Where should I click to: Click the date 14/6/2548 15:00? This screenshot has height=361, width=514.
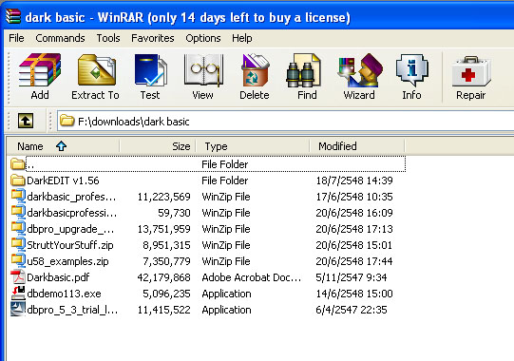pos(354,294)
